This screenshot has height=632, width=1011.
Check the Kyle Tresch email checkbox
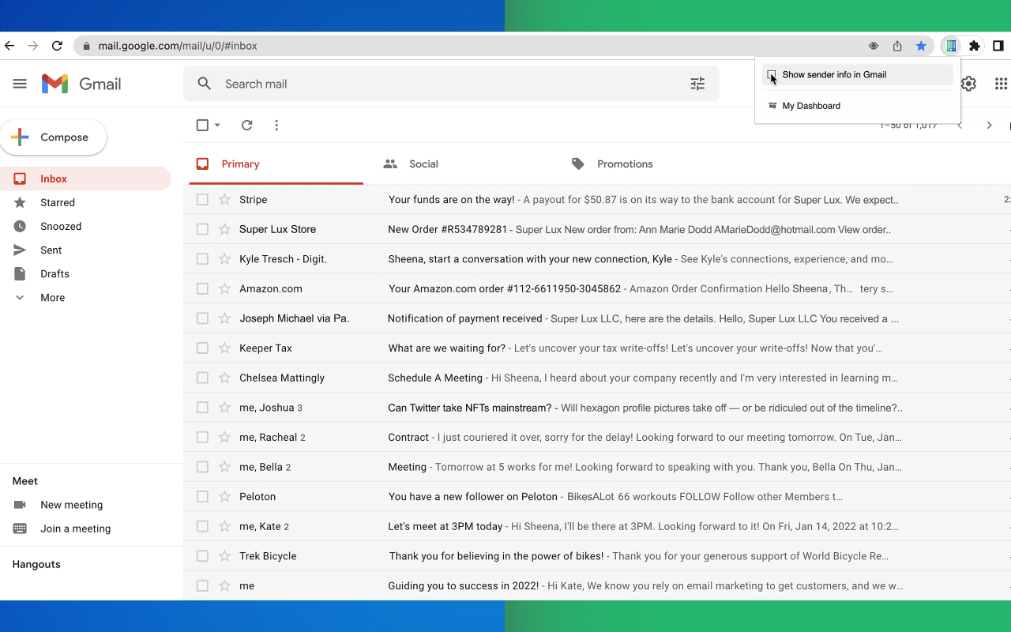click(x=202, y=259)
